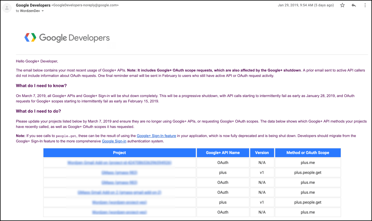Click the Version header in the table
The width and height of the screenshot is (372, 221).
tap(262, 153)
